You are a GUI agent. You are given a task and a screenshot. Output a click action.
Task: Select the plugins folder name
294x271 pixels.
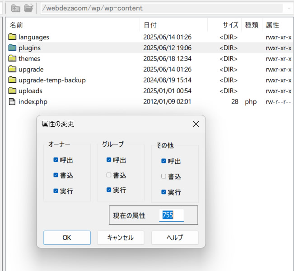click(x=29, y=48)
